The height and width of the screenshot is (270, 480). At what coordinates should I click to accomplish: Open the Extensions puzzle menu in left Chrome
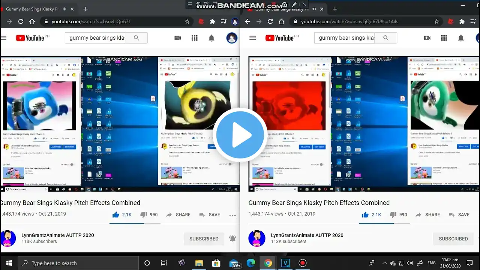pos(213,22)
